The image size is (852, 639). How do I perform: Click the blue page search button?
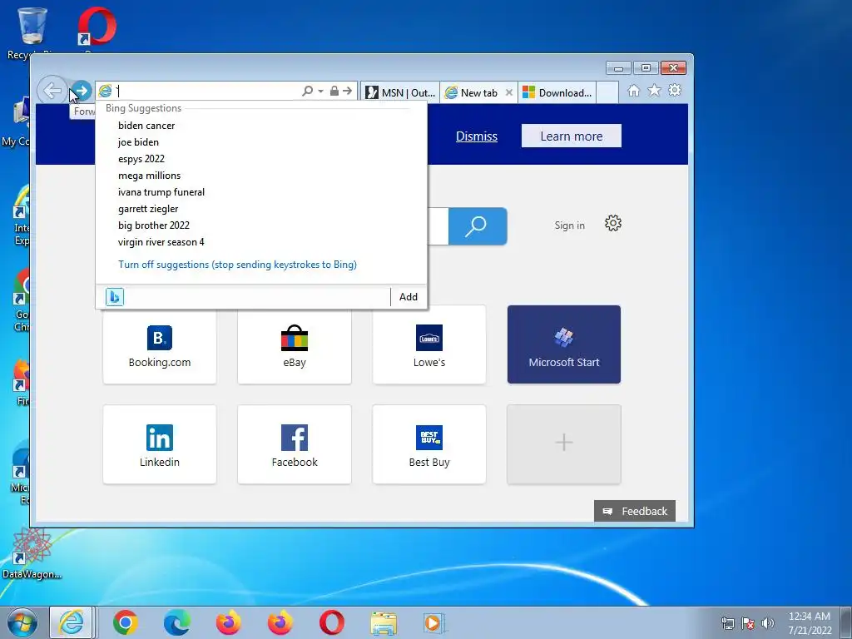[x=478, y=226]
